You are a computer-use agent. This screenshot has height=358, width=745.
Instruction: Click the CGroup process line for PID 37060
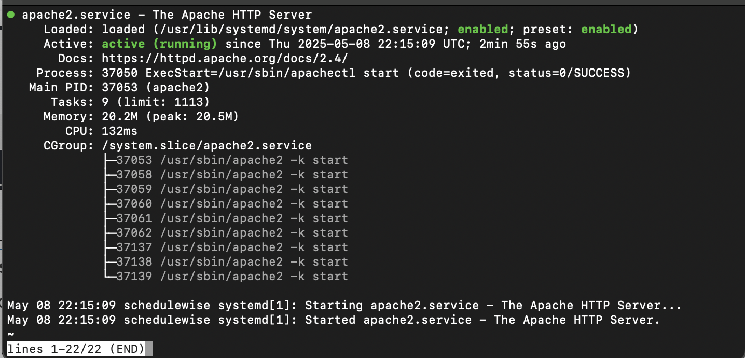tap(232, 204)
